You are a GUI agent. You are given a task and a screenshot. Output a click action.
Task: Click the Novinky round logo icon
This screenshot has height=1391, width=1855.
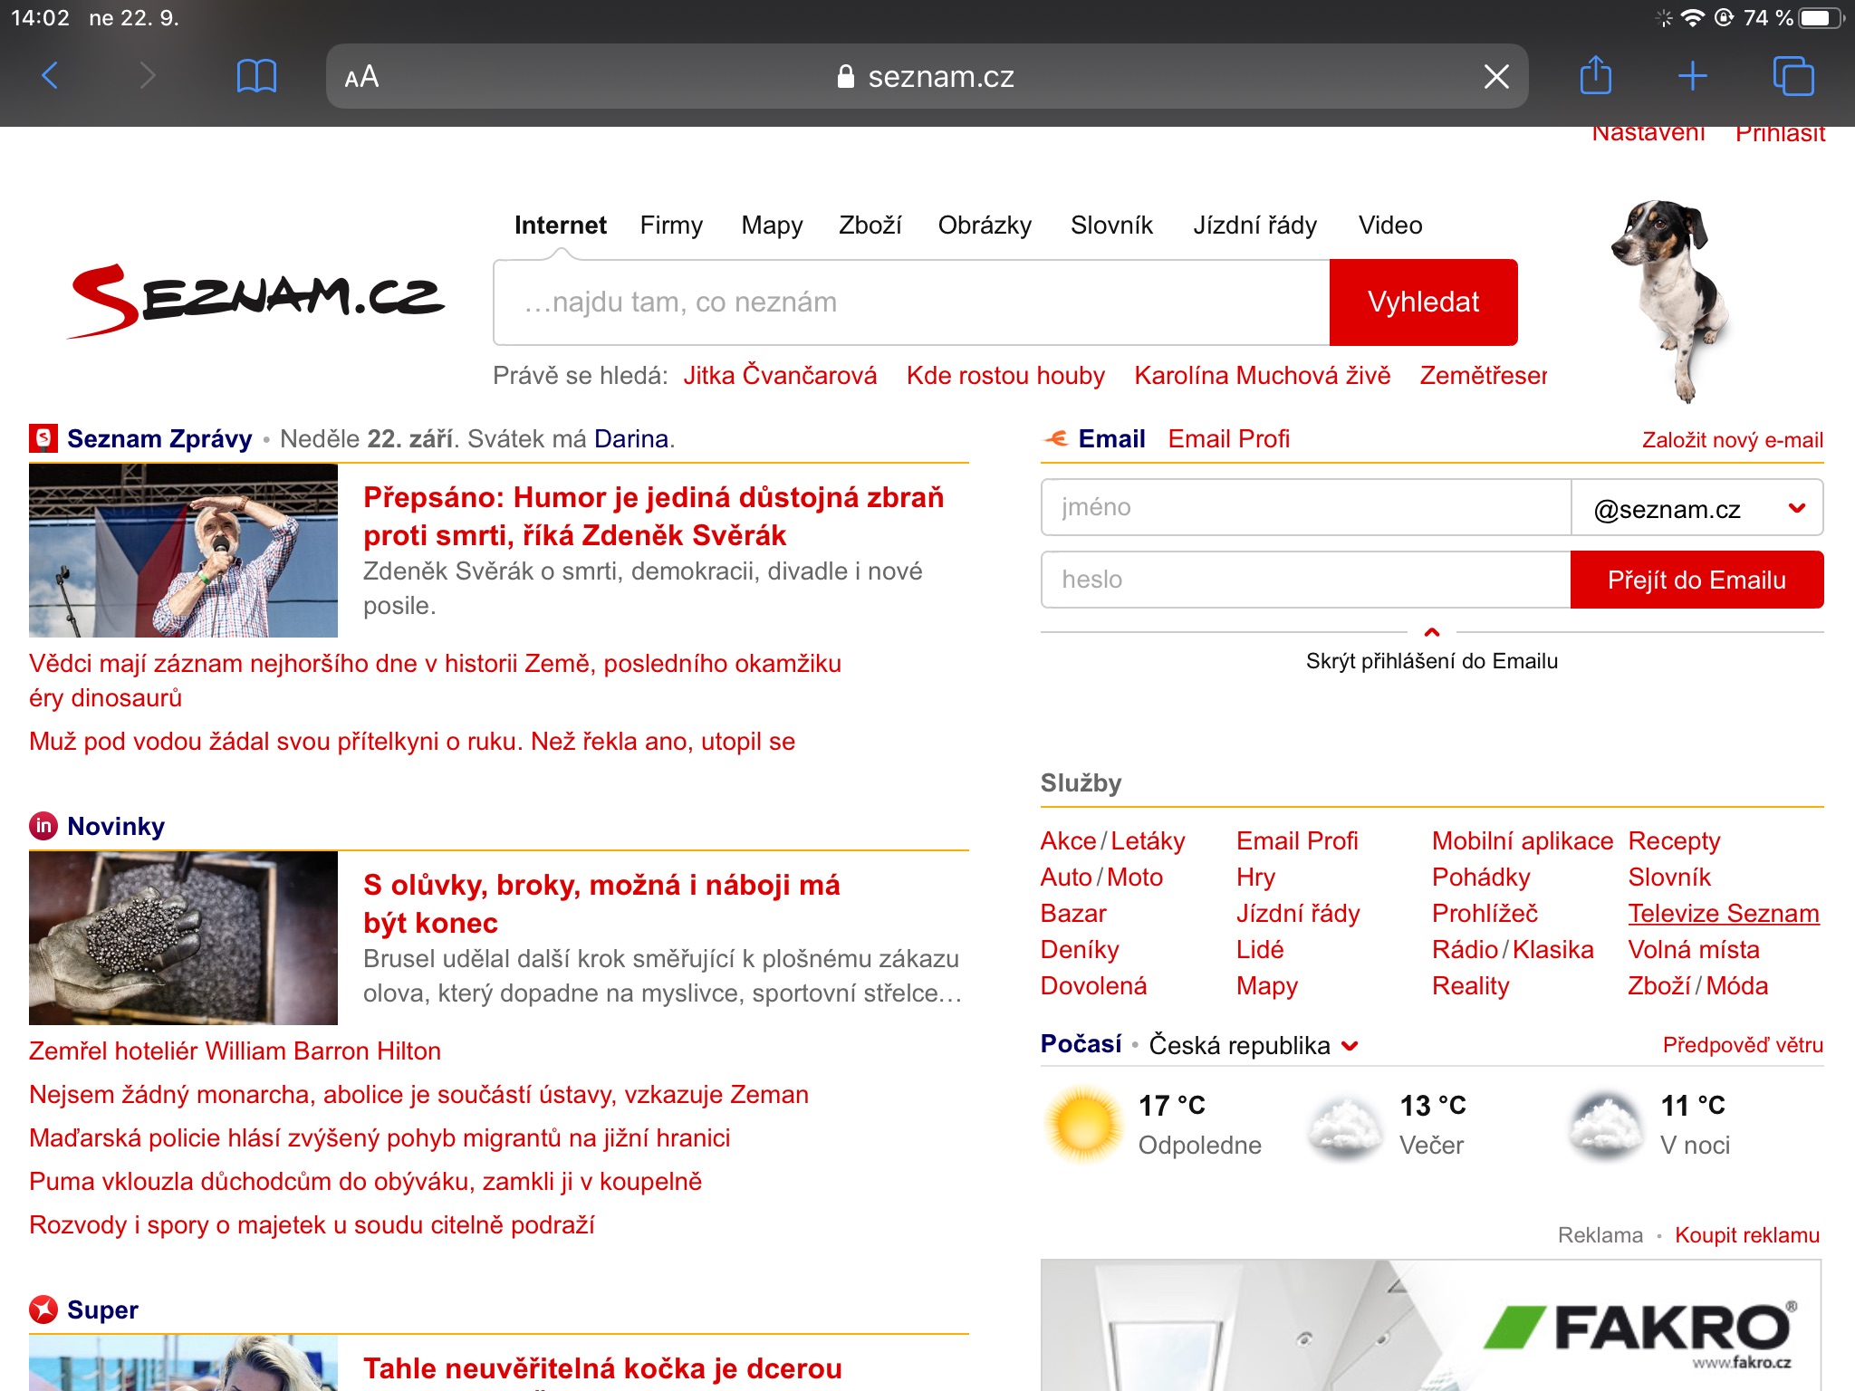[x=43, y=826]
